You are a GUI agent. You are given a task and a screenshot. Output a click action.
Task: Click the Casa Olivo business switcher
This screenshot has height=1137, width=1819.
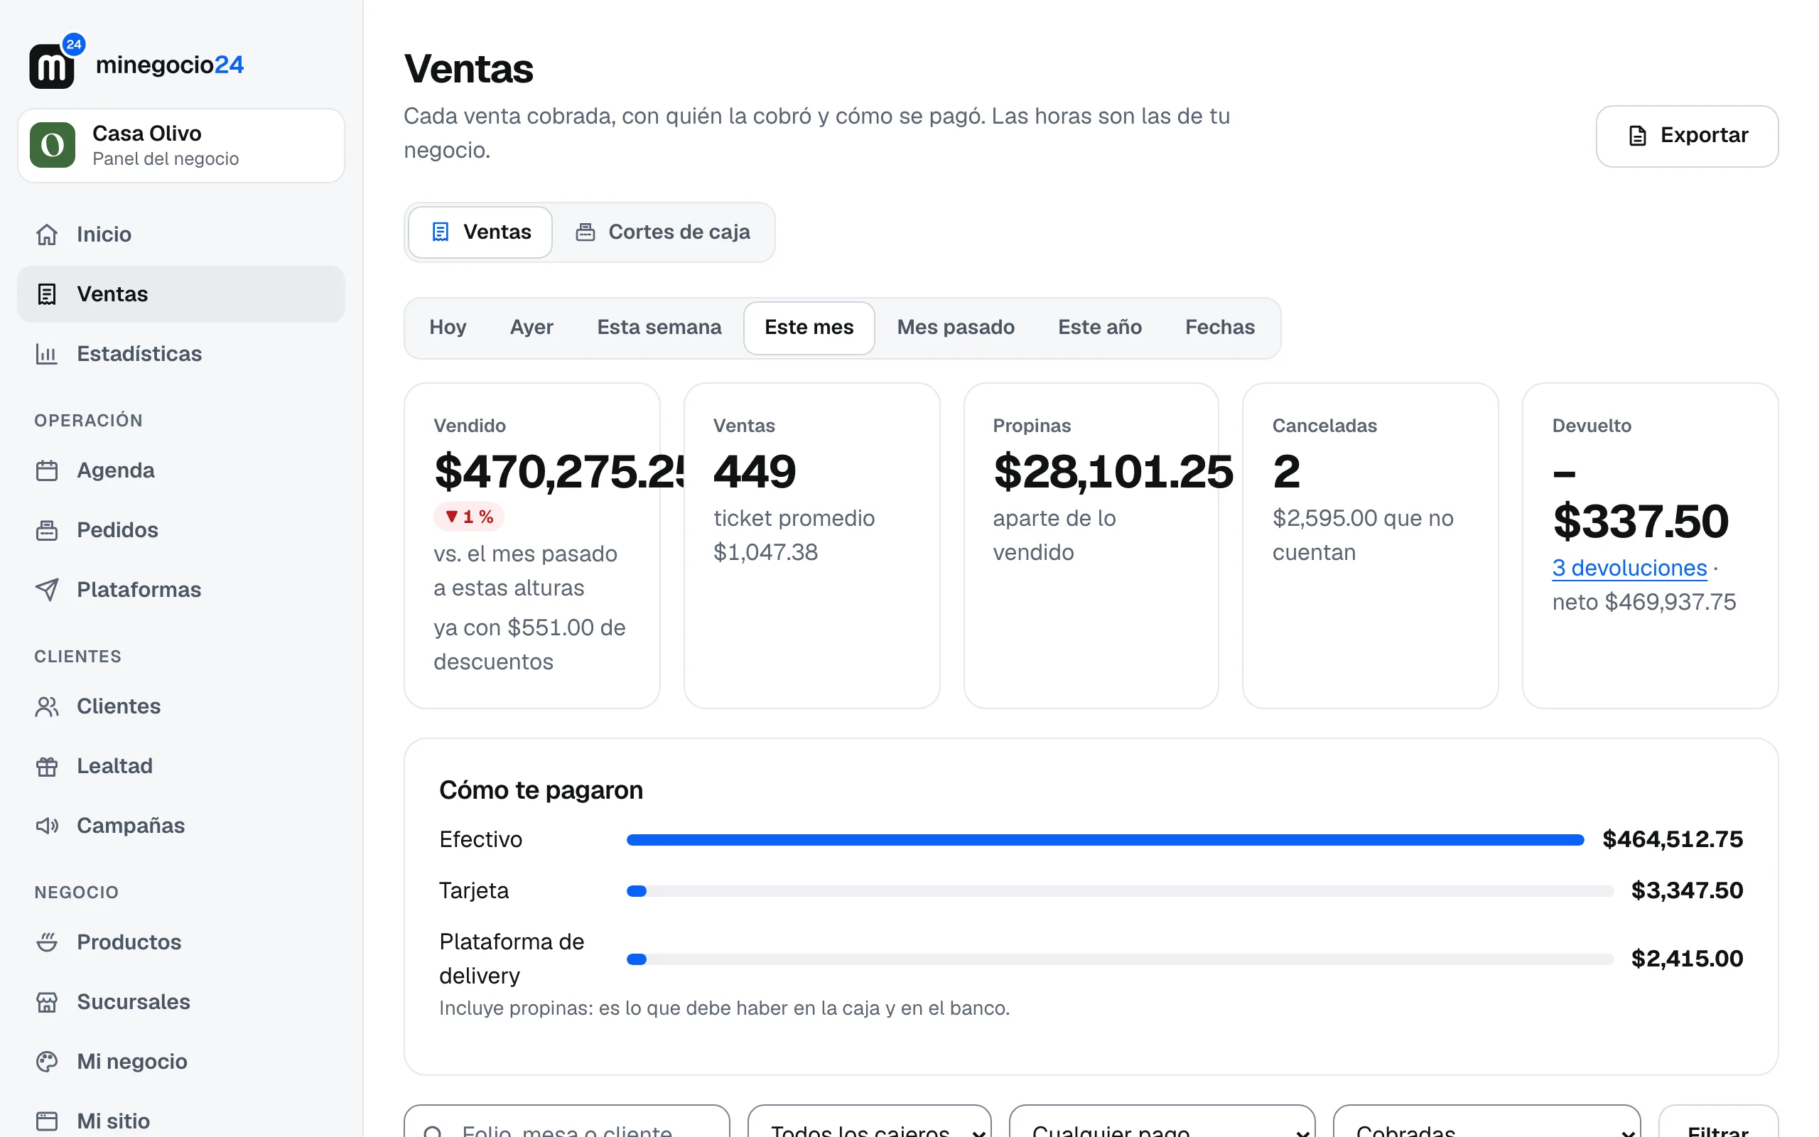[181, 145]
